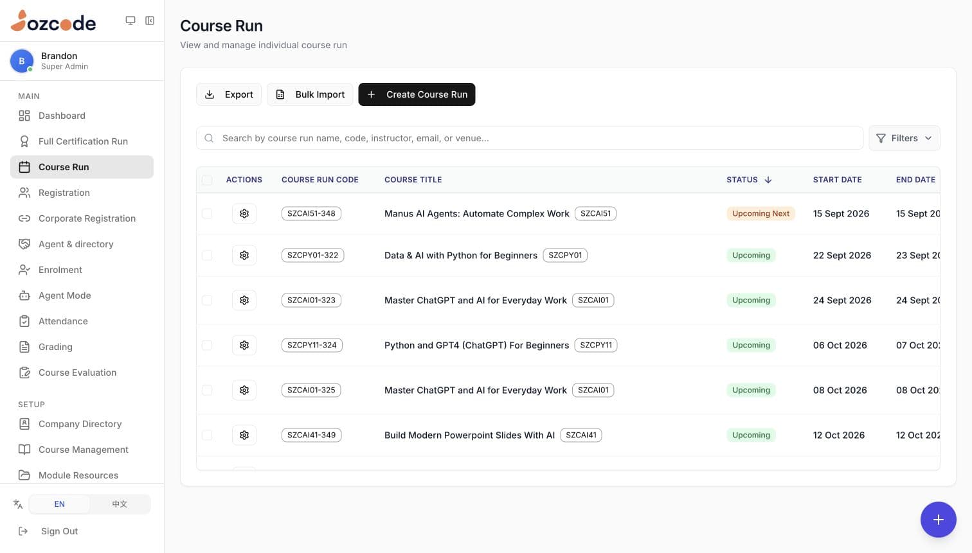Go to Full Certification Run page
This screenshot has width=972, height=553.
click(x=82, y=141)
